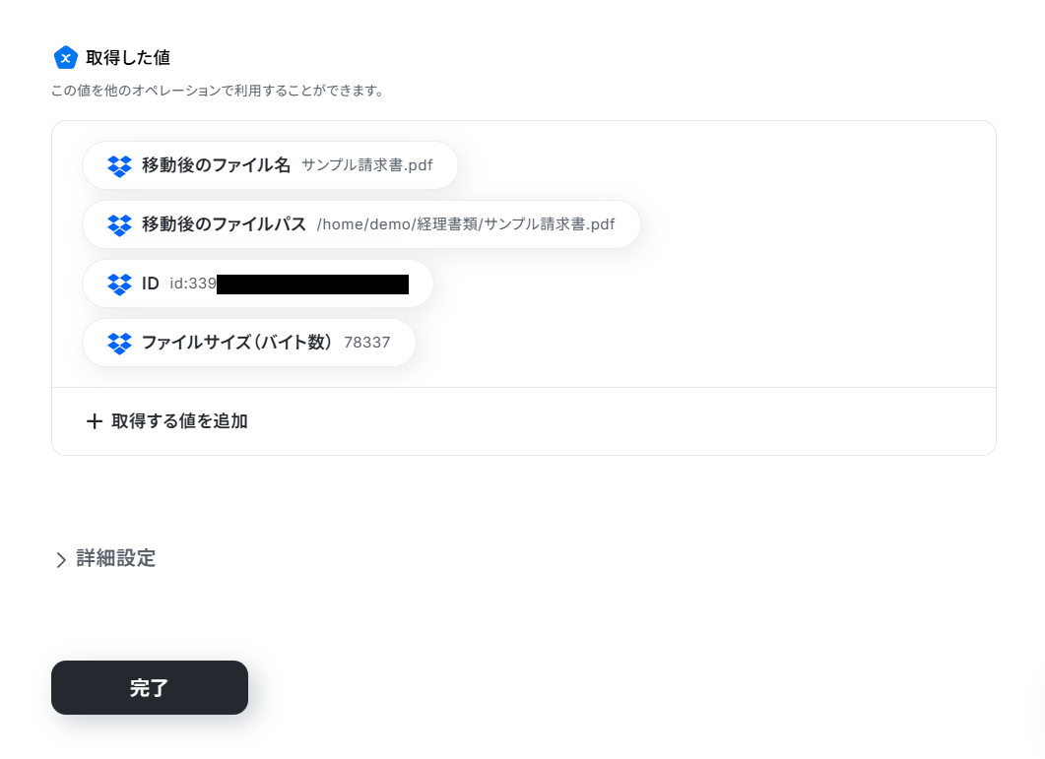Viewport: 1045px width, 759px height.
Task: Click the 取得した値 heading
Action: pos(128,58)
